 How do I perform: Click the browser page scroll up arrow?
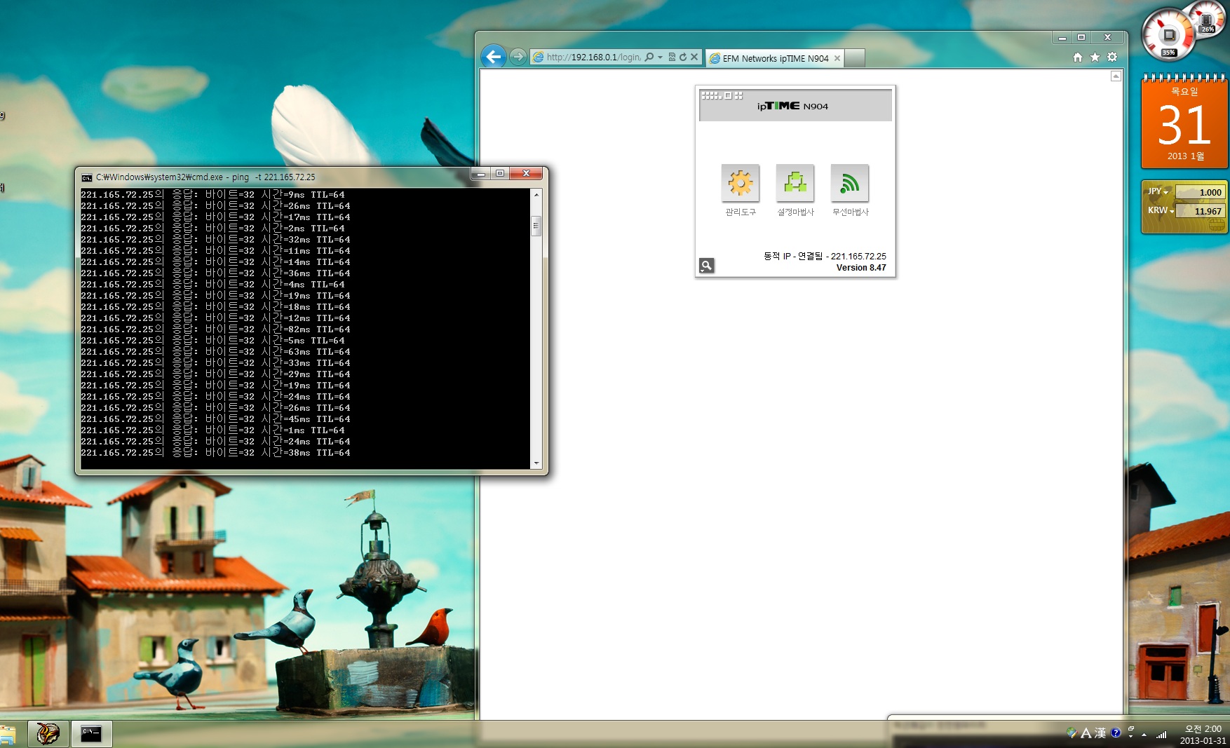pyautogui.click(x=1116, y=76)
